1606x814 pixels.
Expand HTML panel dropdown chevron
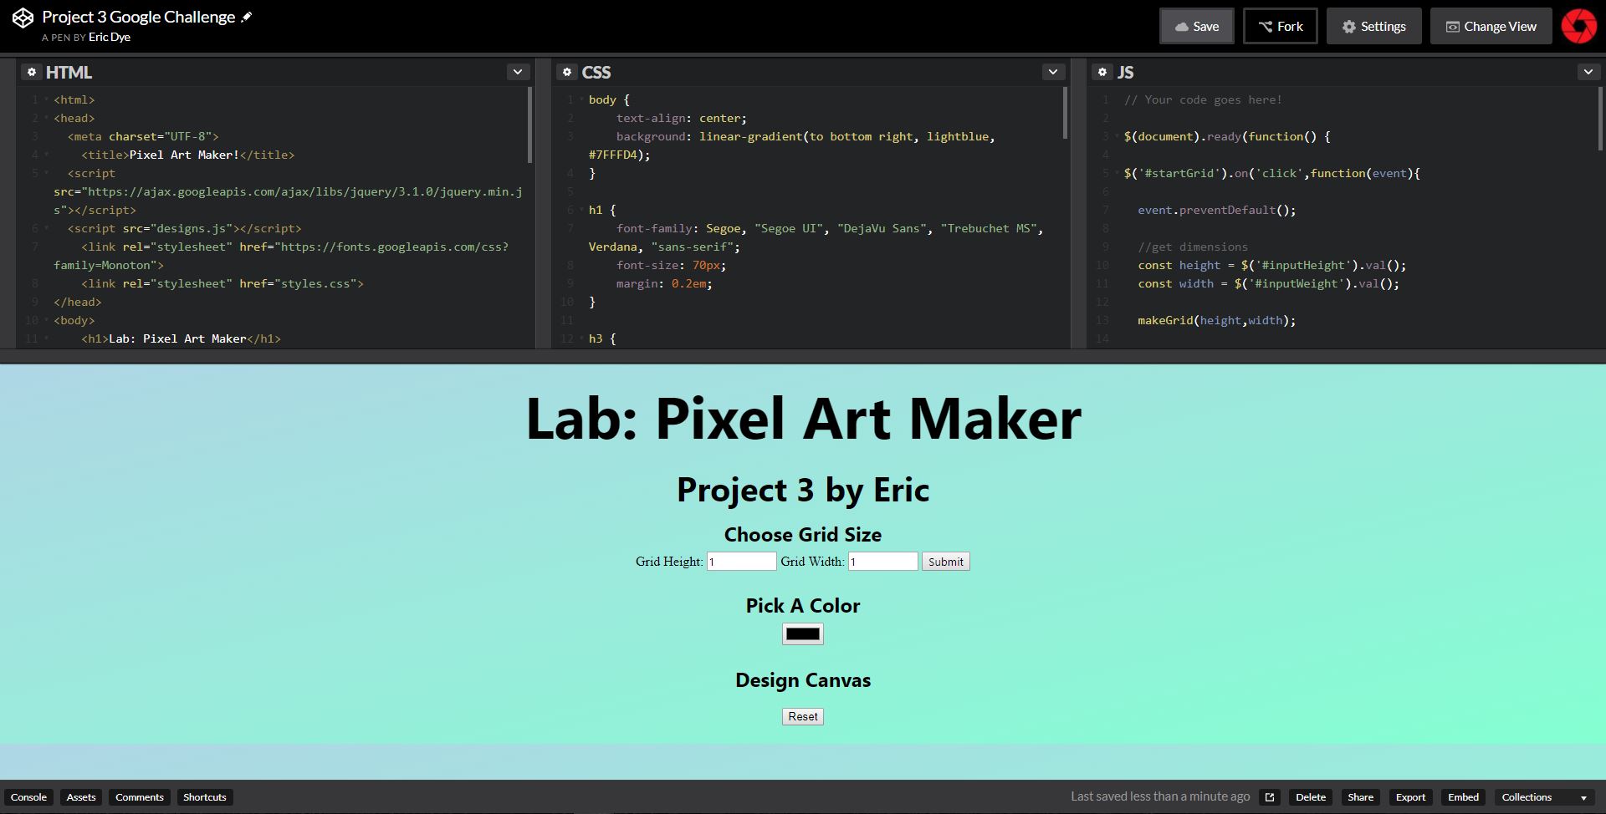(518, 72)
